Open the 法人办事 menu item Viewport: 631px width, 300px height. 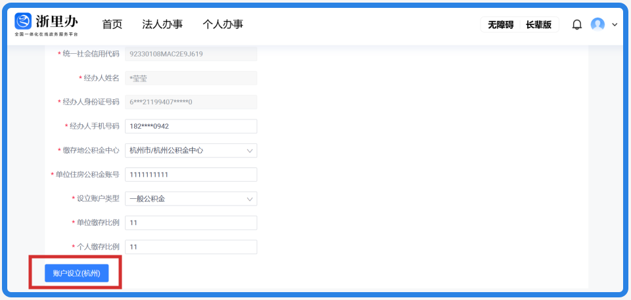point(162,24)
